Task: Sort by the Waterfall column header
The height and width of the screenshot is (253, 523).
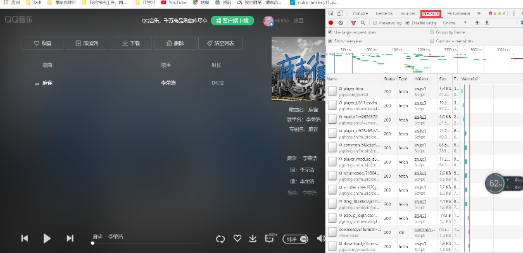Action: pos(490,79)
